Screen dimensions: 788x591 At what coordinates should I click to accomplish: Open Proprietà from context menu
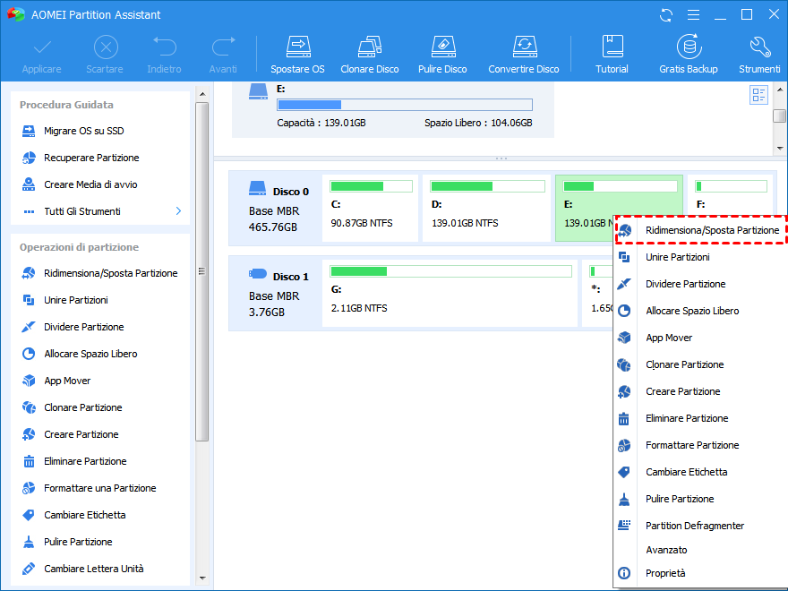click(x=700, y=573)
